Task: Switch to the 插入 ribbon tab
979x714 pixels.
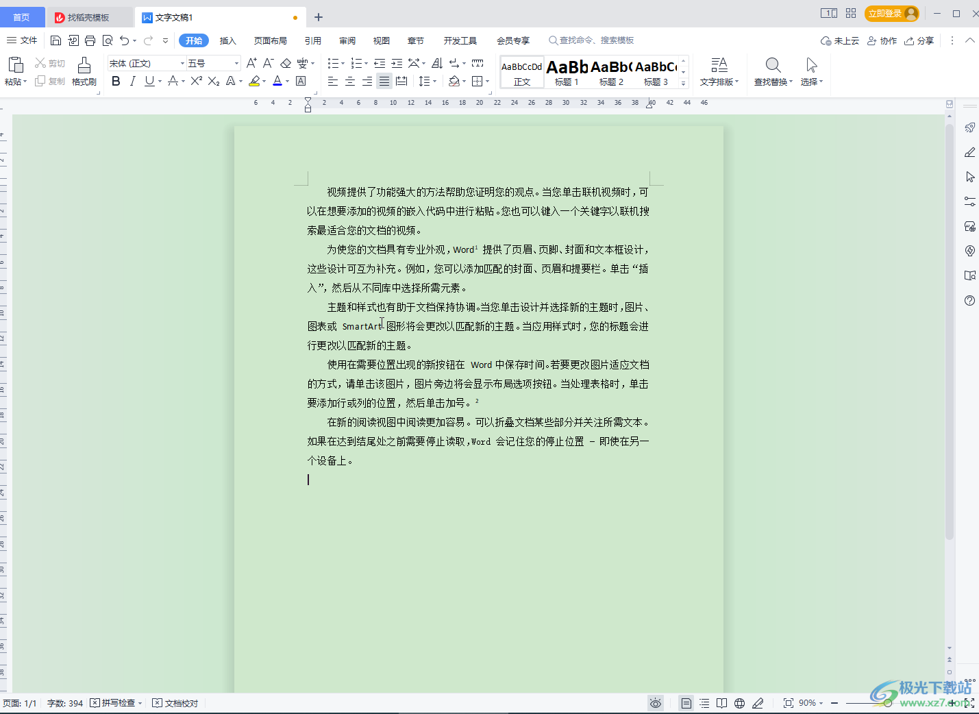Action: 227,40
